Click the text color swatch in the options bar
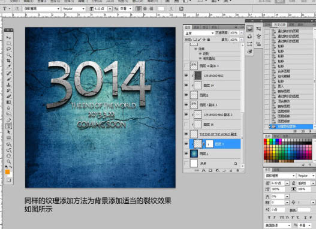316x229 pixels. (161, 8)
